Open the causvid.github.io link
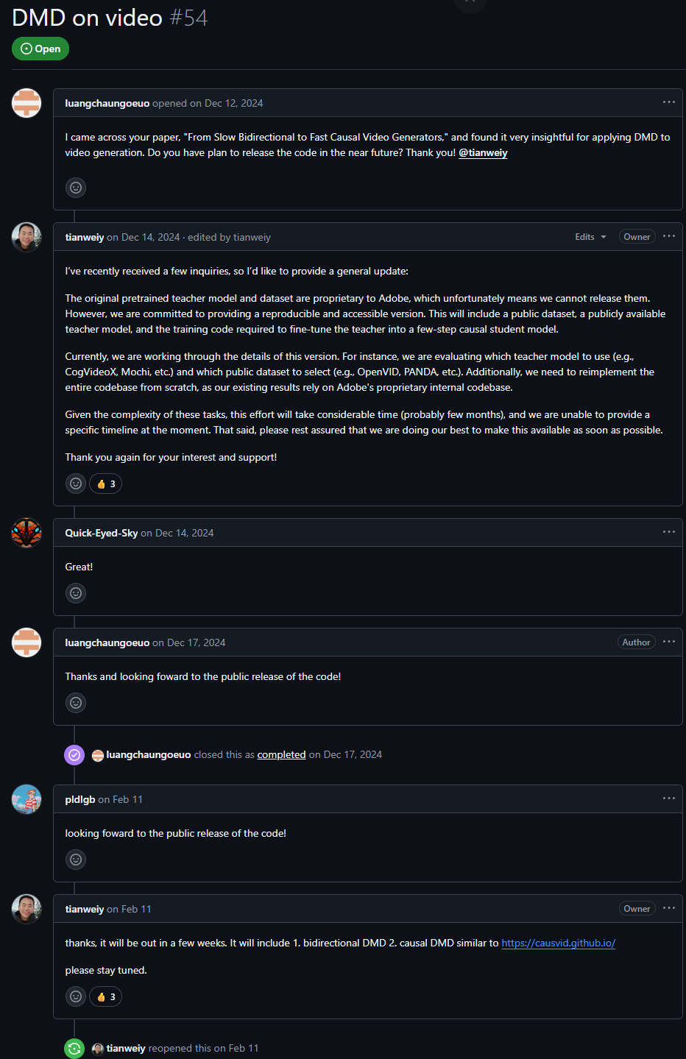 558,943
